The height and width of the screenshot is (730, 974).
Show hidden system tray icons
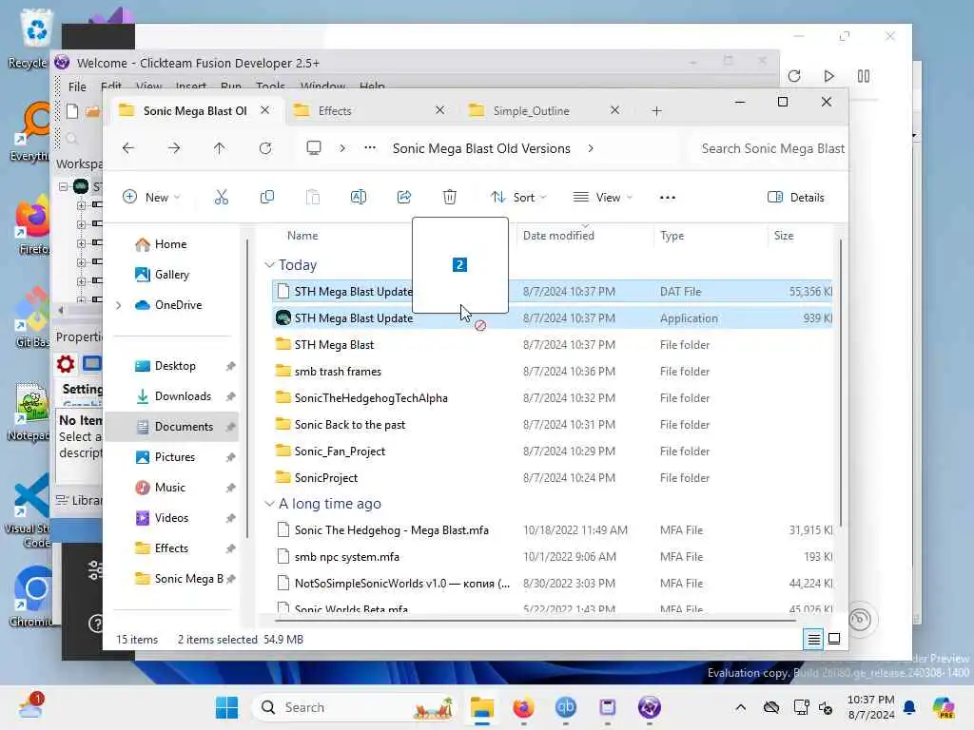coord(740,707)
